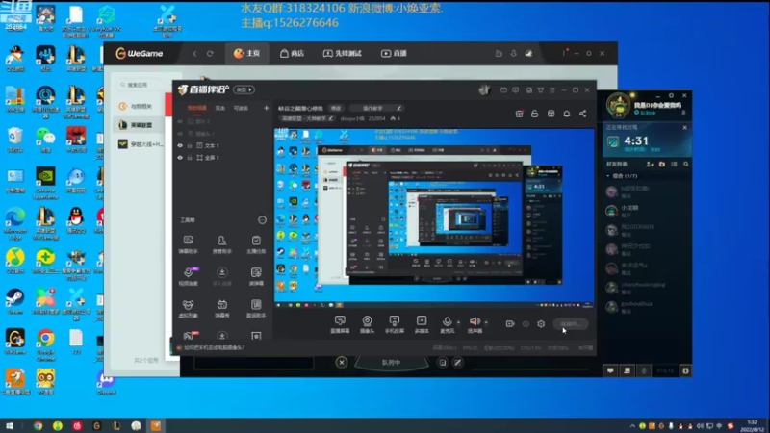Click the share icon above the preview
This screenshot has width=770, height=433.
pyautogui.click(x=582, y=114)
